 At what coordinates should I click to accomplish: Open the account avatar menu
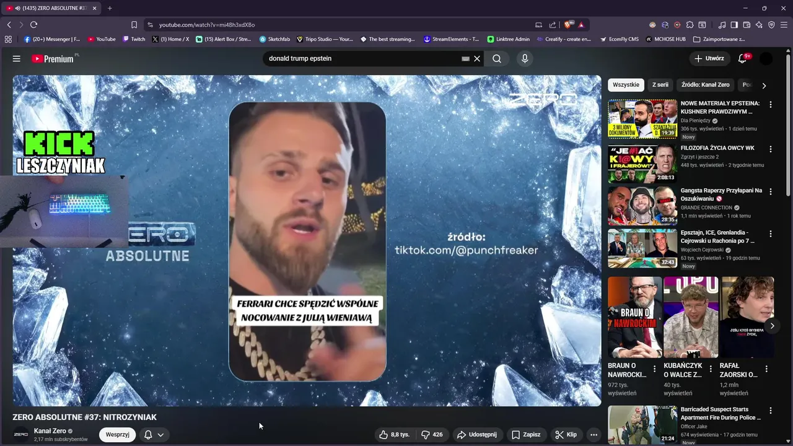[766, 58]
